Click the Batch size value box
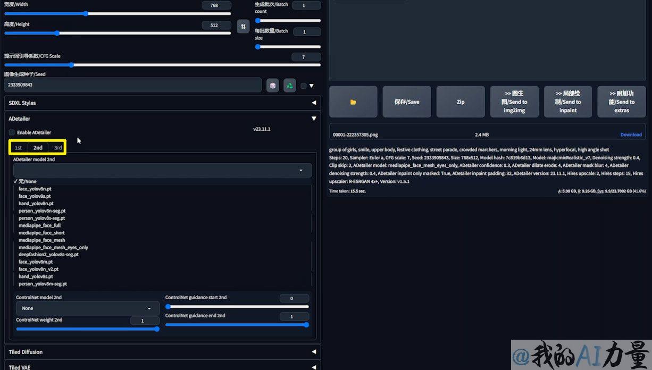 click(307, 32)
